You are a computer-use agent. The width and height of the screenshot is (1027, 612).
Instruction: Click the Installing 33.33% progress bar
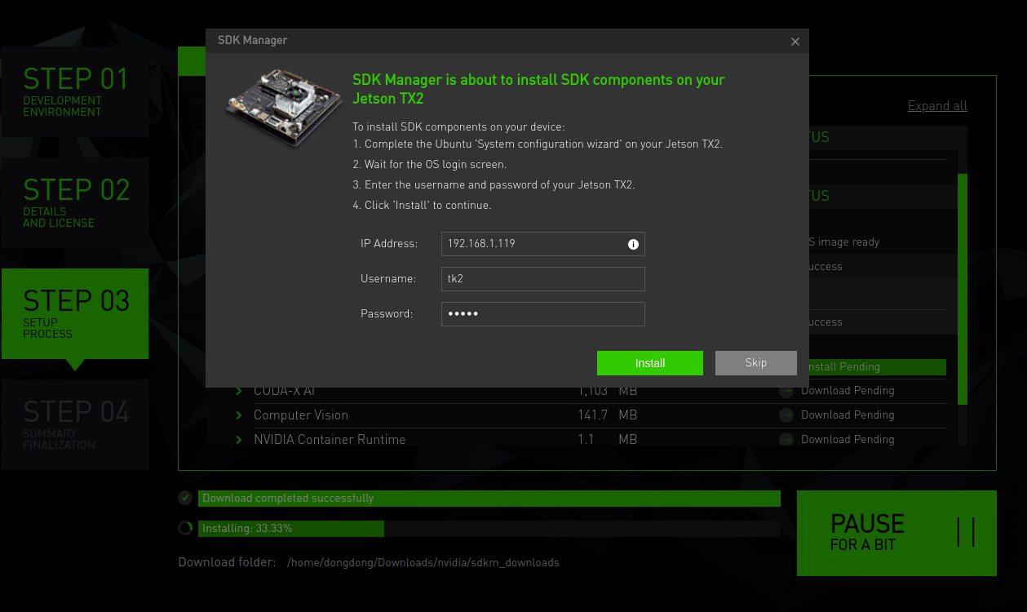tap(489, 529)
